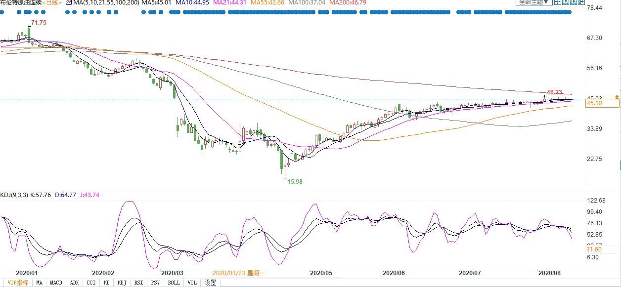Screen dimensions: 621x287
Task: Switch to the CCI indicator tab
Action: 91,283
